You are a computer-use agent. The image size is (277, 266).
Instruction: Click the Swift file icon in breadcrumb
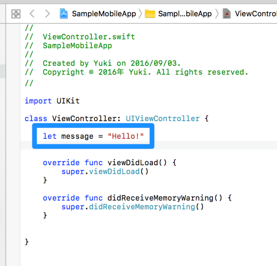tap(227, 13)
